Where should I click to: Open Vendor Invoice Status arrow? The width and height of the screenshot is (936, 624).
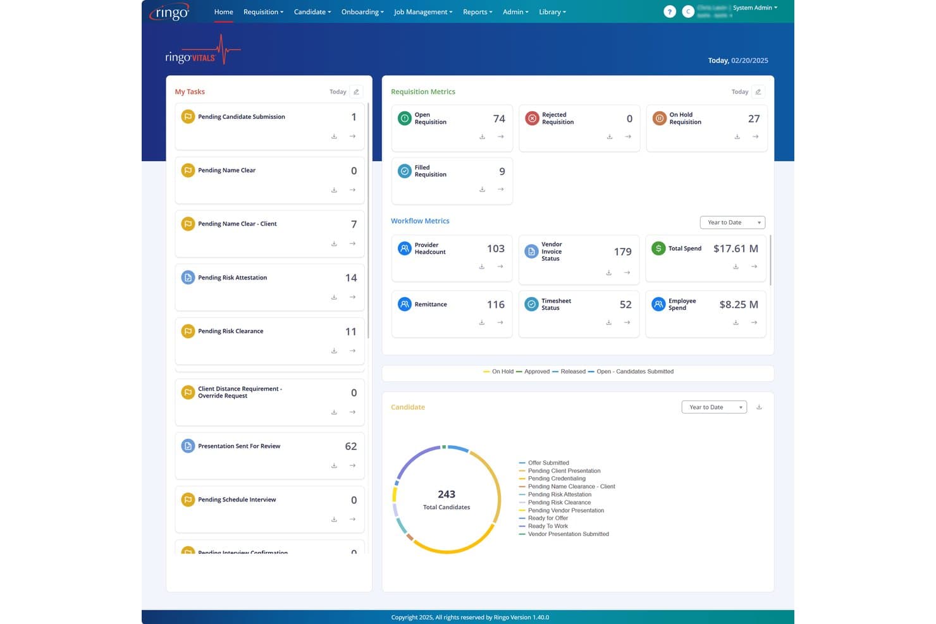click(627, 273)
